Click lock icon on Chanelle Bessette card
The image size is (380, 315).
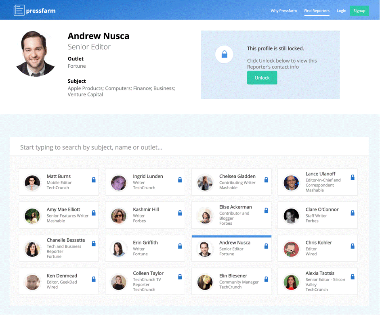[x=94, y=244]
